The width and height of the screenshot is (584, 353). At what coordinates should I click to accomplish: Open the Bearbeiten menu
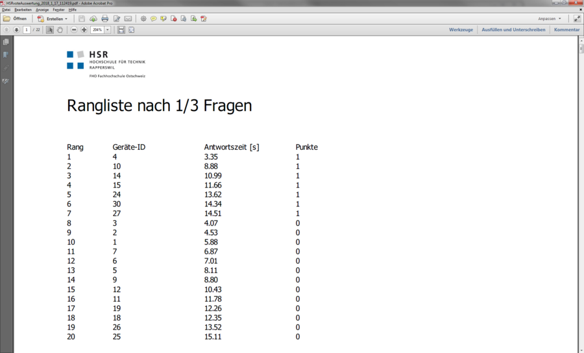(23, 10)
